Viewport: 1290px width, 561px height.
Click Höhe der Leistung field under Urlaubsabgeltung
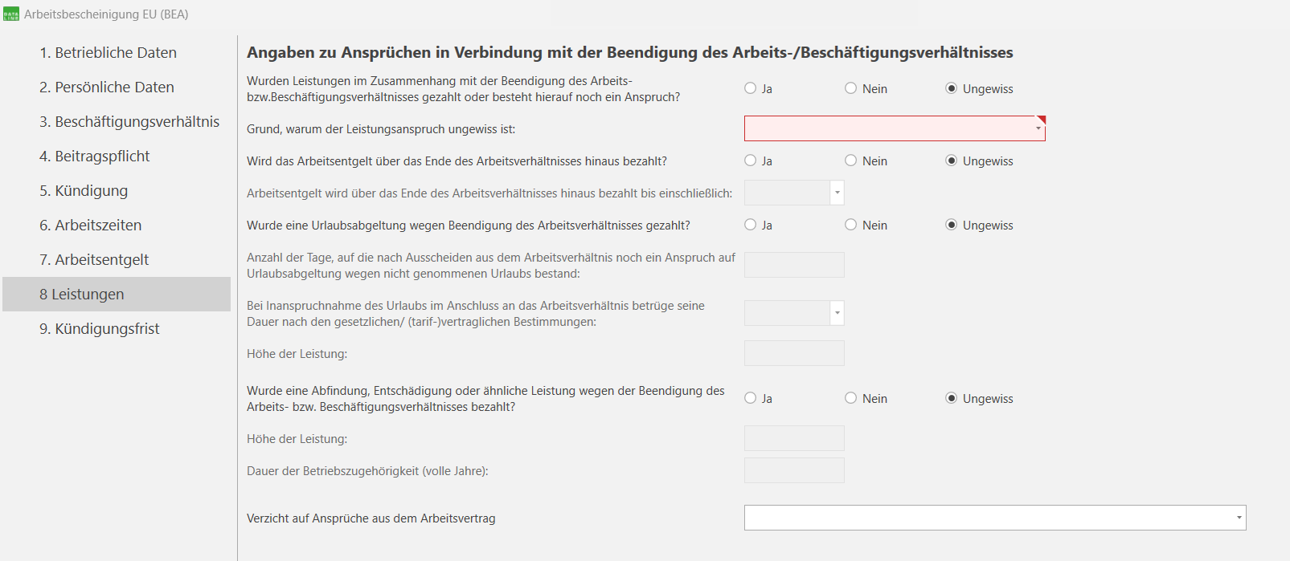point(794,353)
